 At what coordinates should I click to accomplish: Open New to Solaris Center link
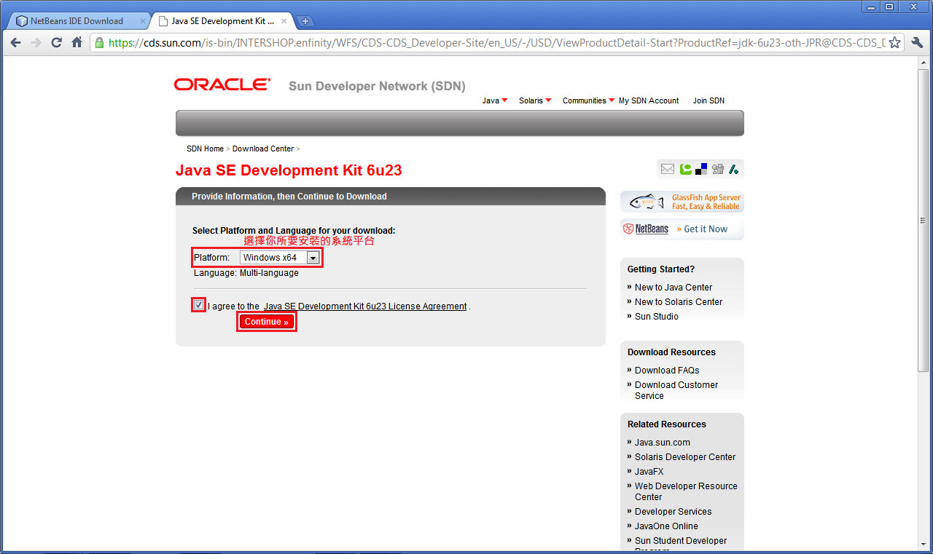coord(679,302)
